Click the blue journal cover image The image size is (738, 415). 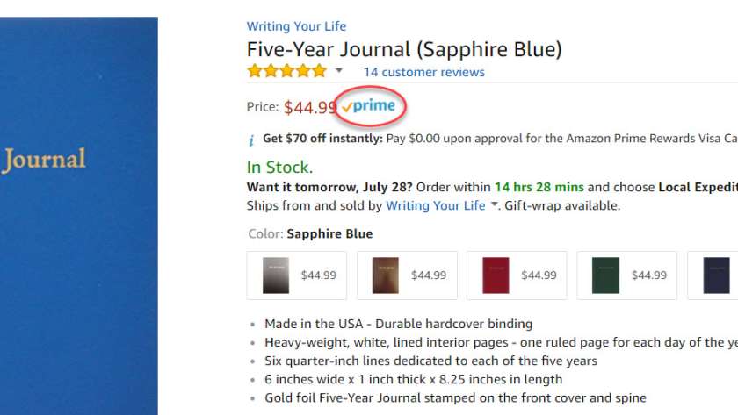(x=79, y=211)
